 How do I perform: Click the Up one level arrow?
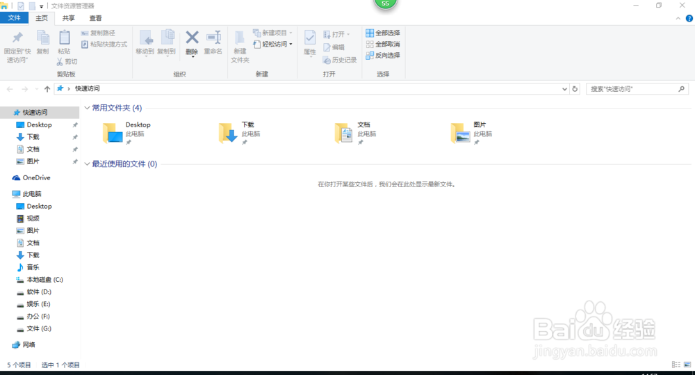pyautogui.click(x=47, y=89)
